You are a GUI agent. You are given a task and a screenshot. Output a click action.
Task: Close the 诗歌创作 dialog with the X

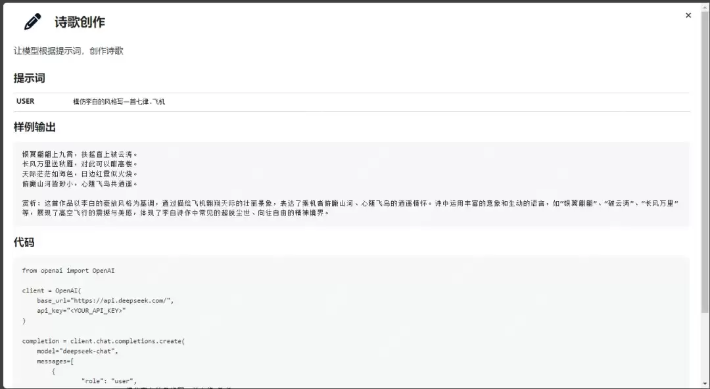pyautogui.click(x=689, y=15)
